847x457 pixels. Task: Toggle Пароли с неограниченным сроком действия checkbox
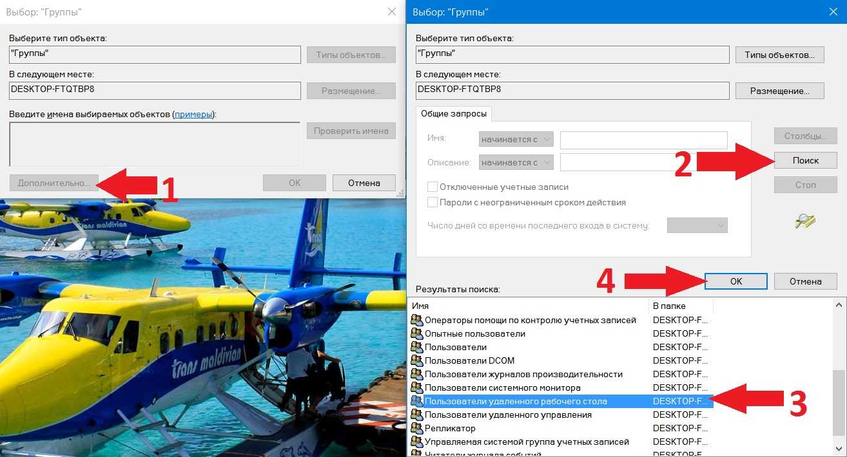coord(433,202)
